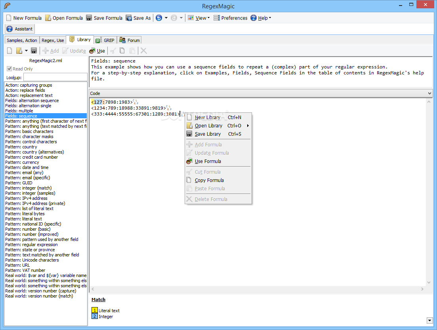
Task: Expand the open library dropdown arrow
Action: click(26, 51)
